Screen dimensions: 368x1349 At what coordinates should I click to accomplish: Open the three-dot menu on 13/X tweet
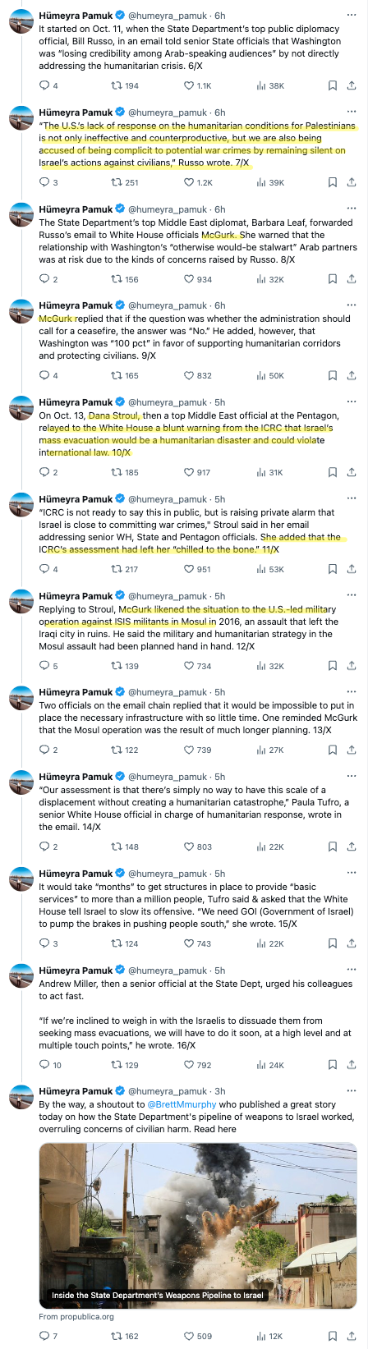[352, 692]
